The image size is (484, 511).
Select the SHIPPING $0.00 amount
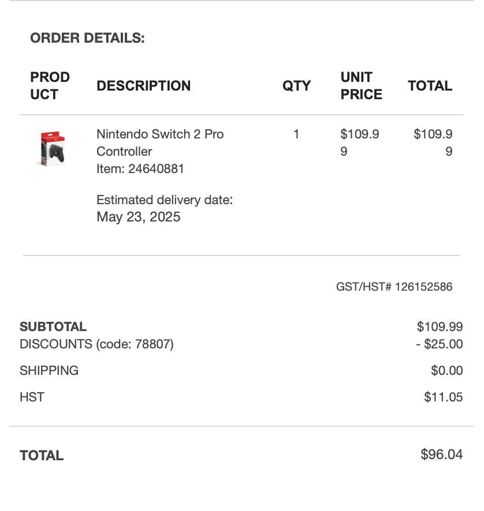pyautogui.click(x=447, y=370)
